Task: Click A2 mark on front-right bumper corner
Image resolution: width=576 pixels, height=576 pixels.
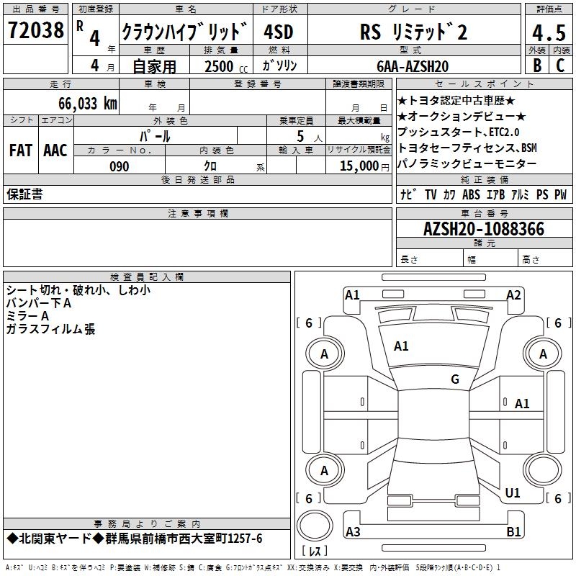Action: coord(513,295)
